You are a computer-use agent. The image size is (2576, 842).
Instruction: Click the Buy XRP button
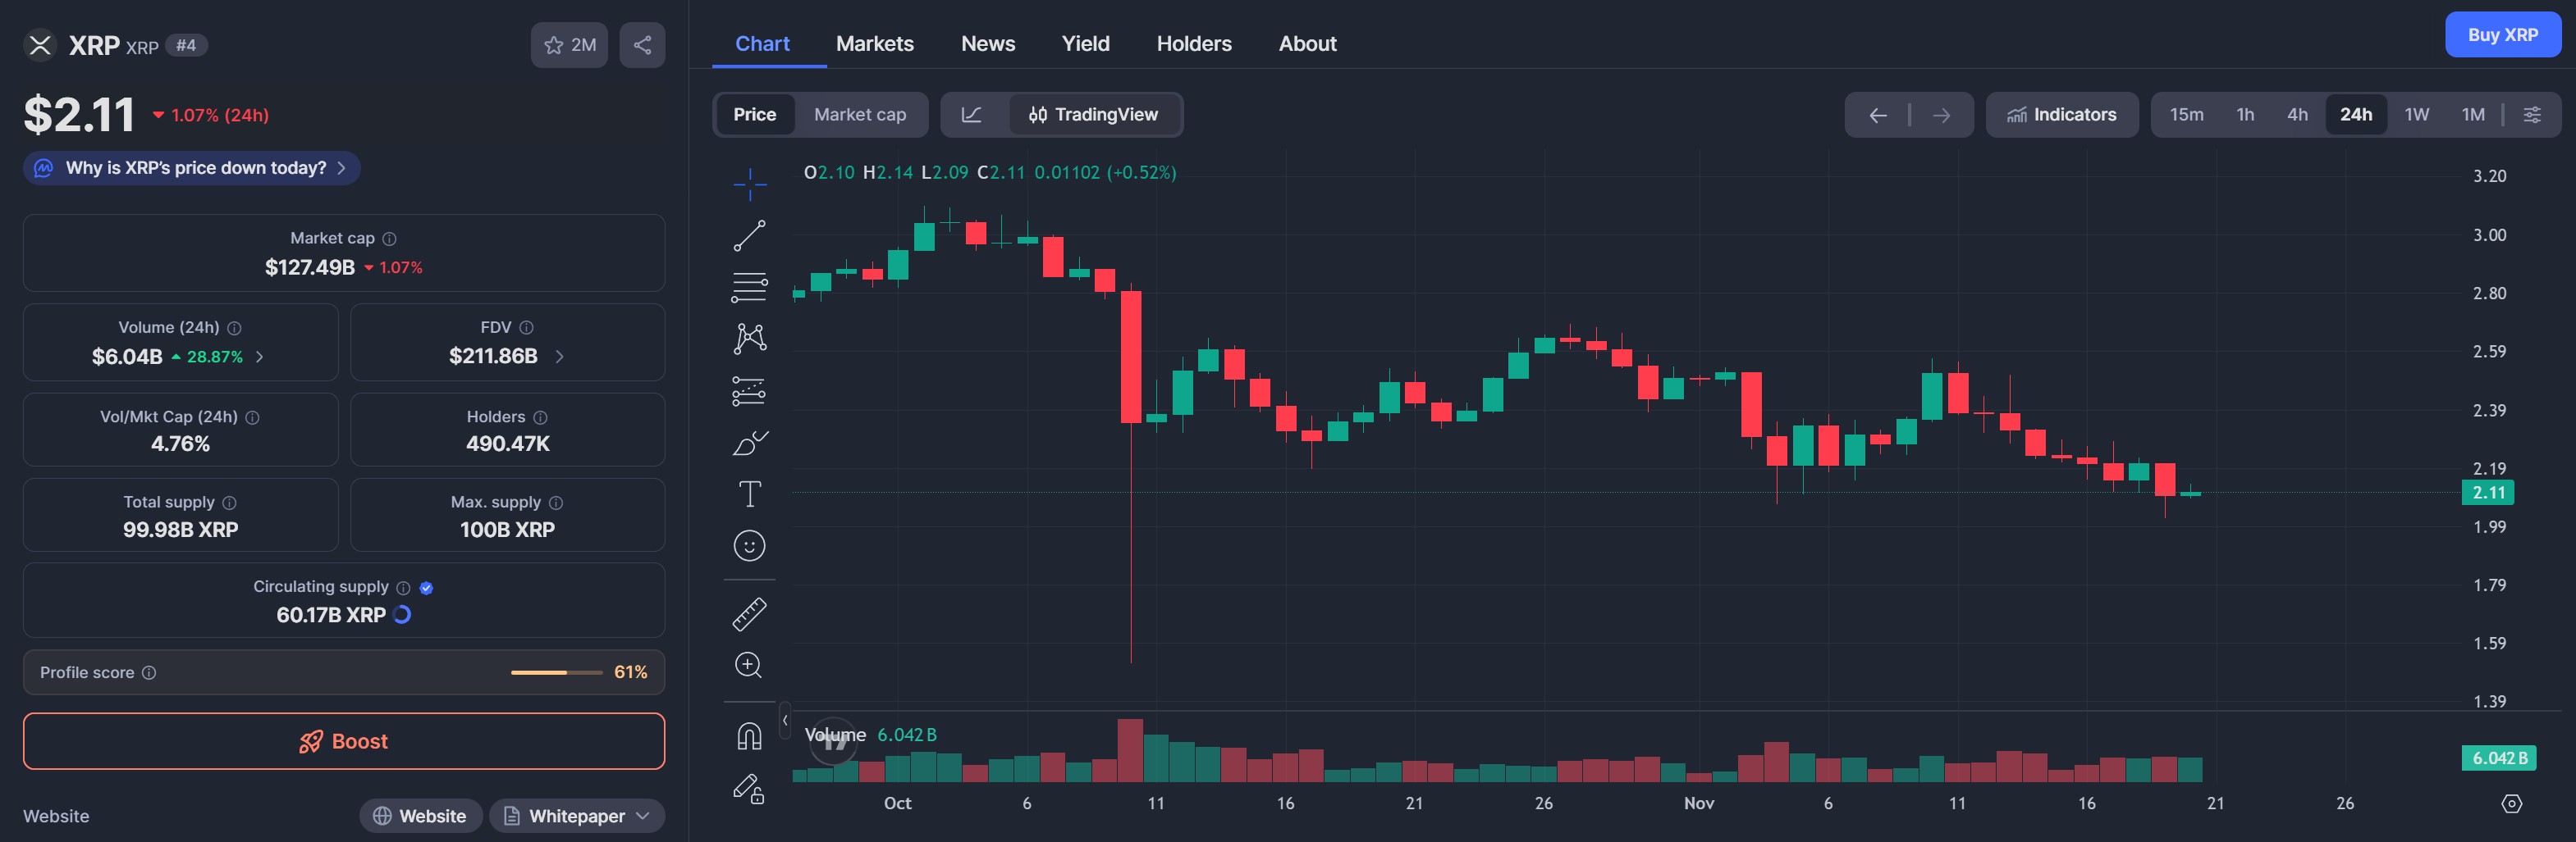point(2502,35)
